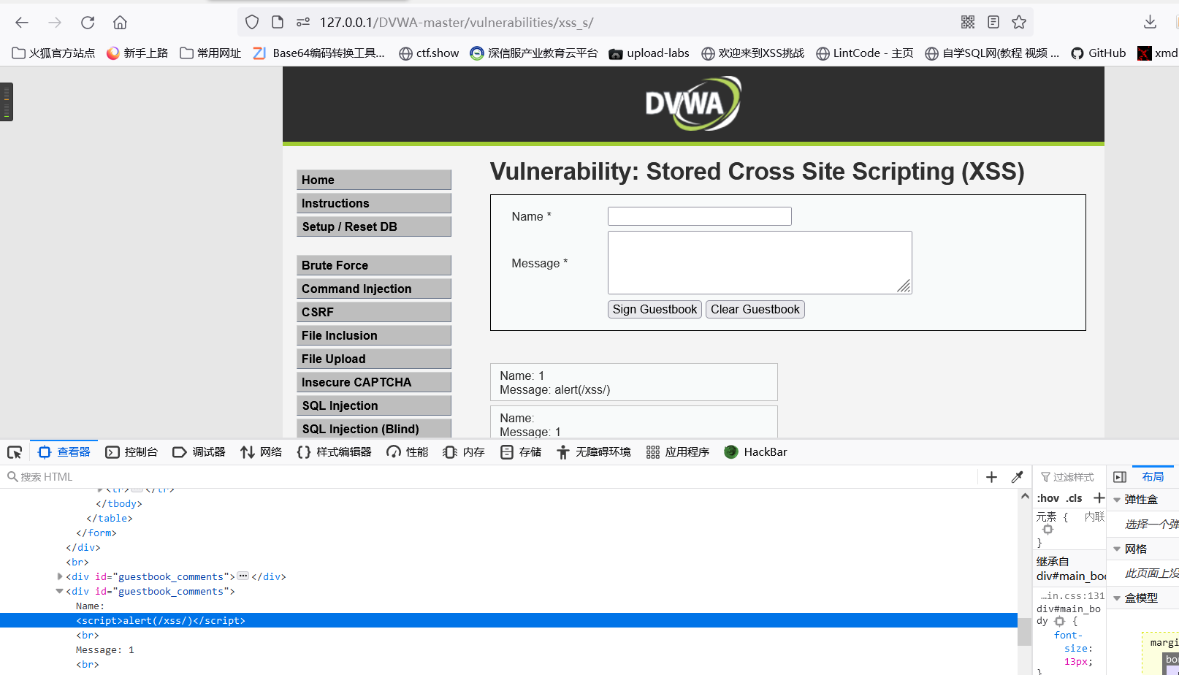This screenshot has height=675, width=1179.
Task: Bookmark this page using the star icon
Action: click(x=1019, y=22)
